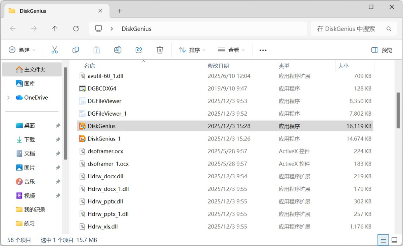The height and width of the screenshot is (246, 403).
Task: Click the Share icon in toolbar
Action: coord(139,50)
